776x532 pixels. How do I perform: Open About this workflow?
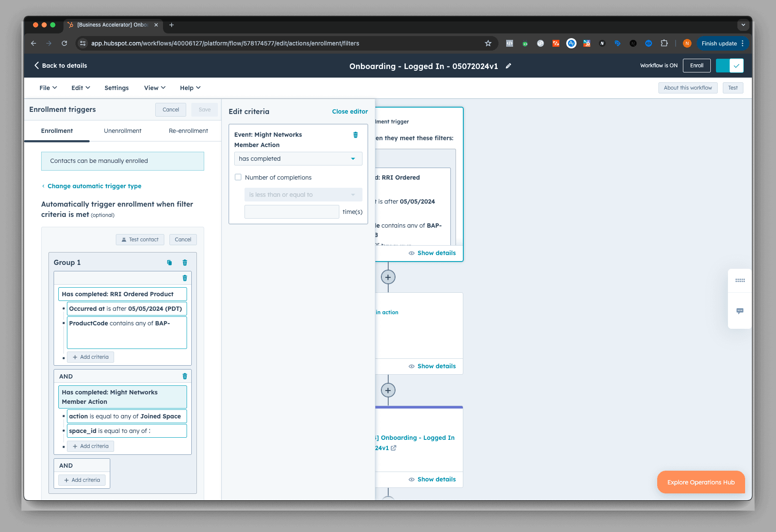click(688, 88)
